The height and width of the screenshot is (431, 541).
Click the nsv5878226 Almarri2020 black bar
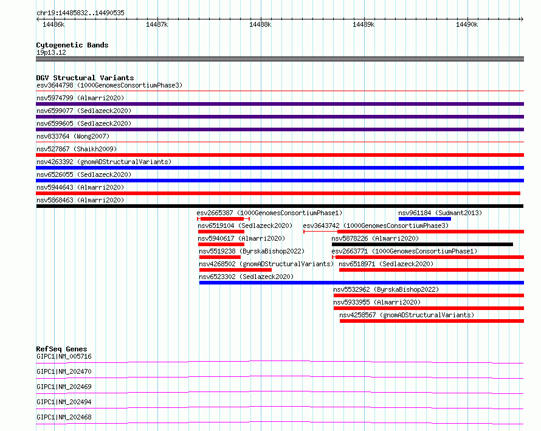tap(422, 244)
